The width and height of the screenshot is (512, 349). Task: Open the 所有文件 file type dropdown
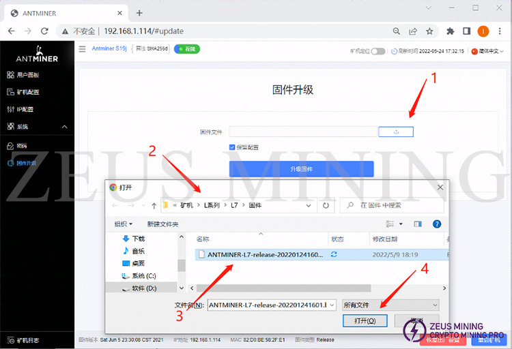[x=390, y=305]
